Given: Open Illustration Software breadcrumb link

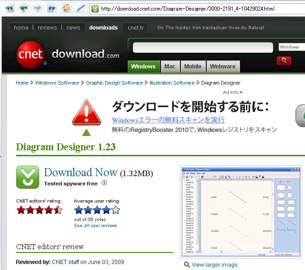Looking at the screenshot, I should pos(172,83).
